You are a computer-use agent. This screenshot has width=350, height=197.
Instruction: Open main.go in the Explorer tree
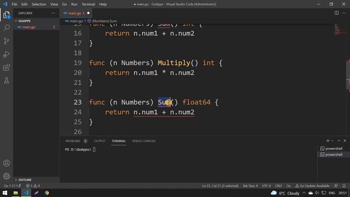tap(28, 27)
